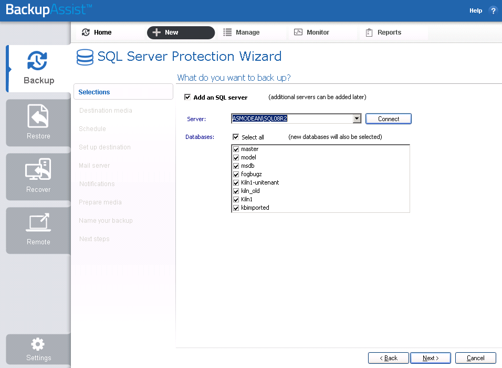Uncheck the kiln_old database

pos(236,191)
